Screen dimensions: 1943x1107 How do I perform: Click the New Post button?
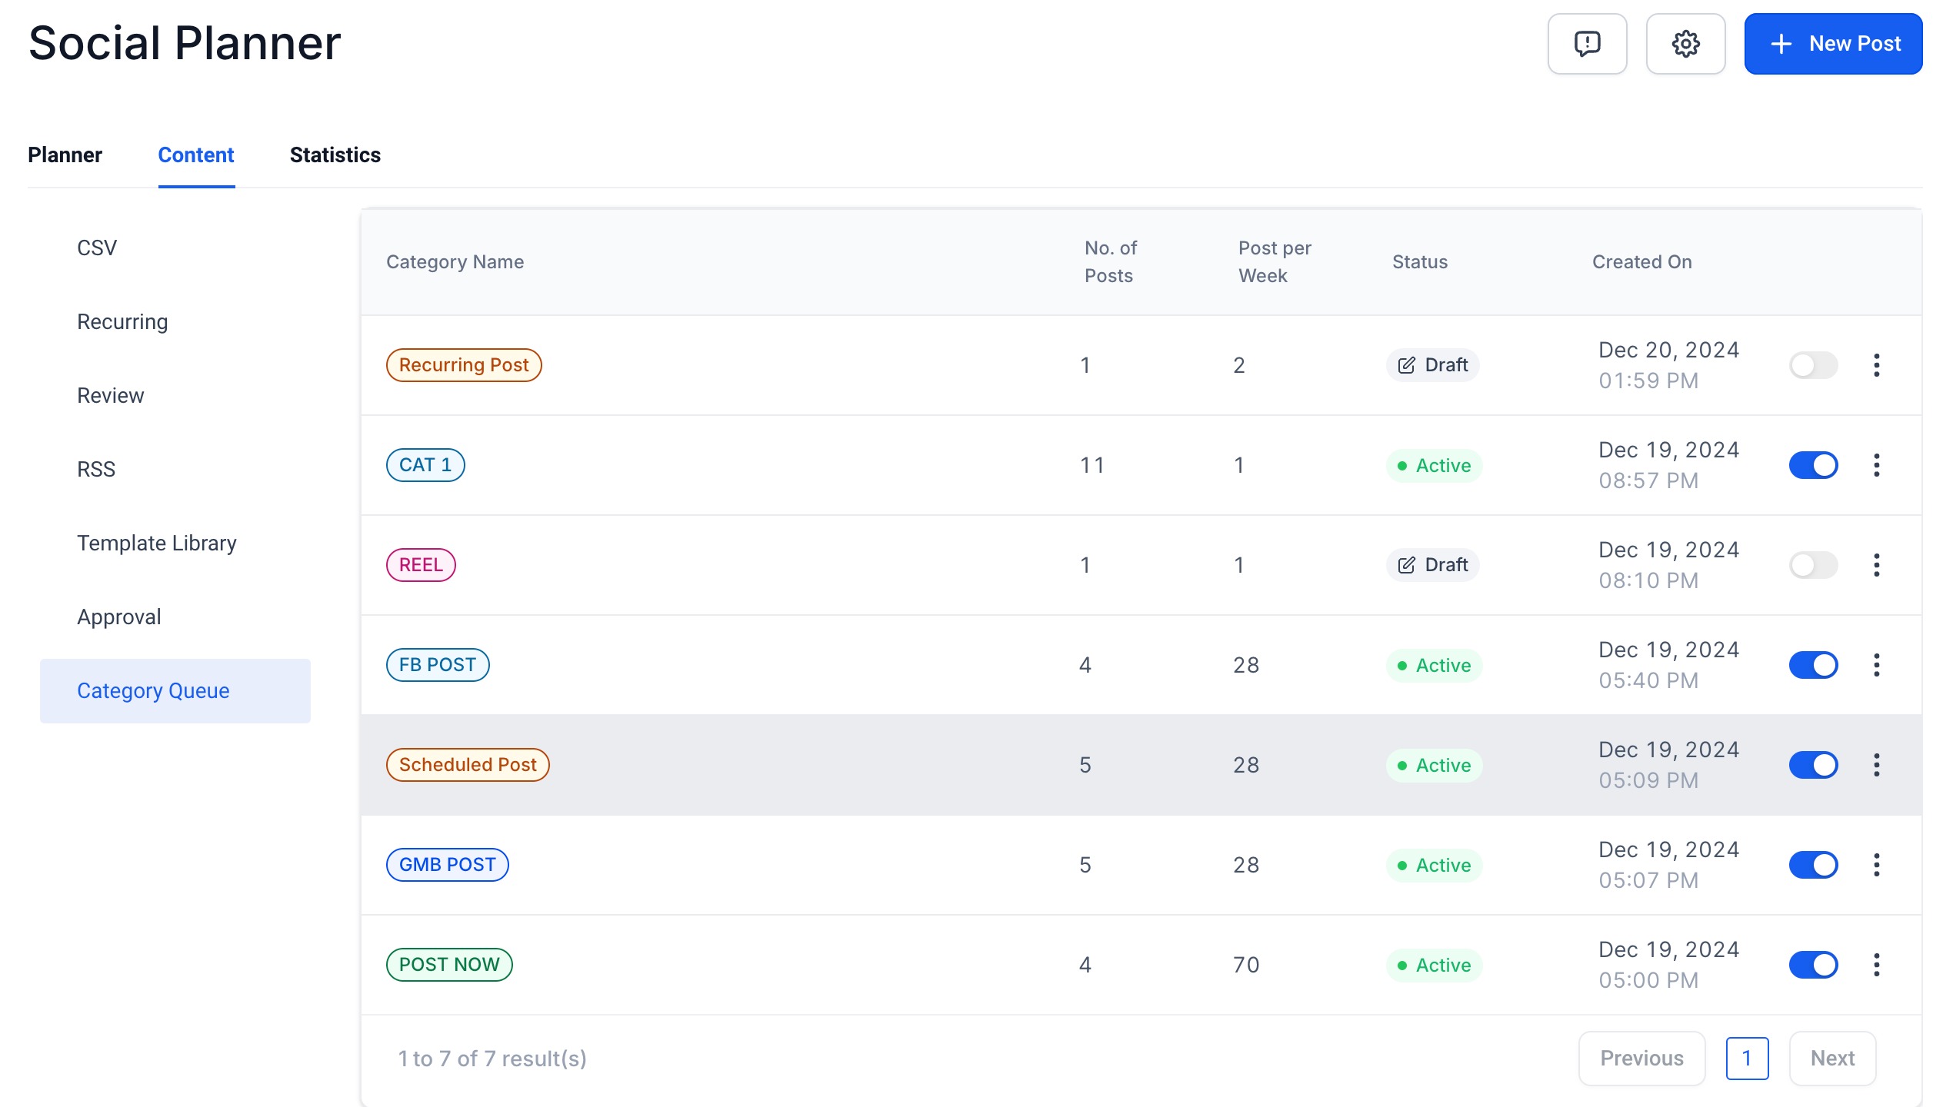click(x=1833, y=44)
